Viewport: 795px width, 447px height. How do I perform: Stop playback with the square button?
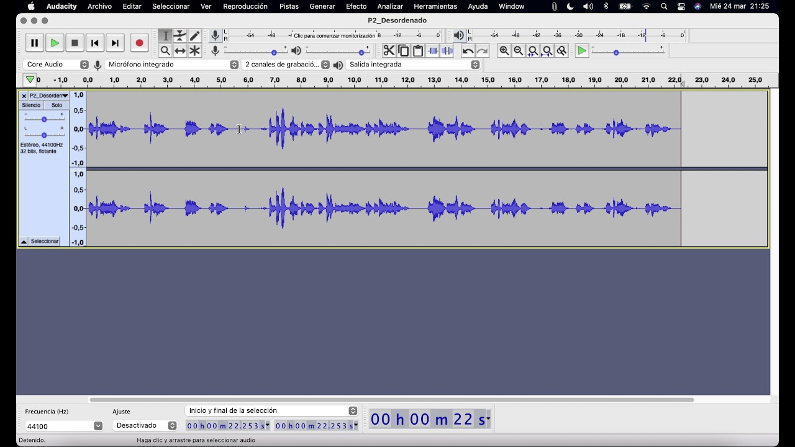[75, 43]
